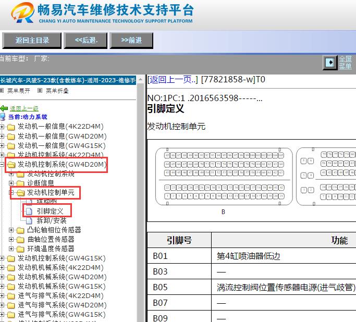
Task: Click the green back arrow icon
Action: (x=4, y=108)
